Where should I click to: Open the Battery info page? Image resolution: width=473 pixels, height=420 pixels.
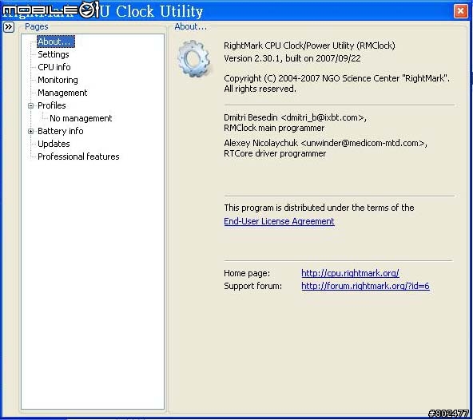click(61, 131)
